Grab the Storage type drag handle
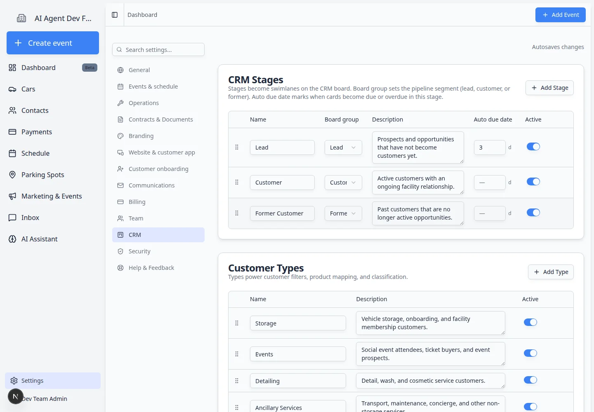The height and width of the screenshot is (412, 594). [237, 323]
